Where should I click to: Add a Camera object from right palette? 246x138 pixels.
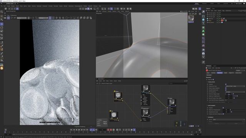point(203,54)
